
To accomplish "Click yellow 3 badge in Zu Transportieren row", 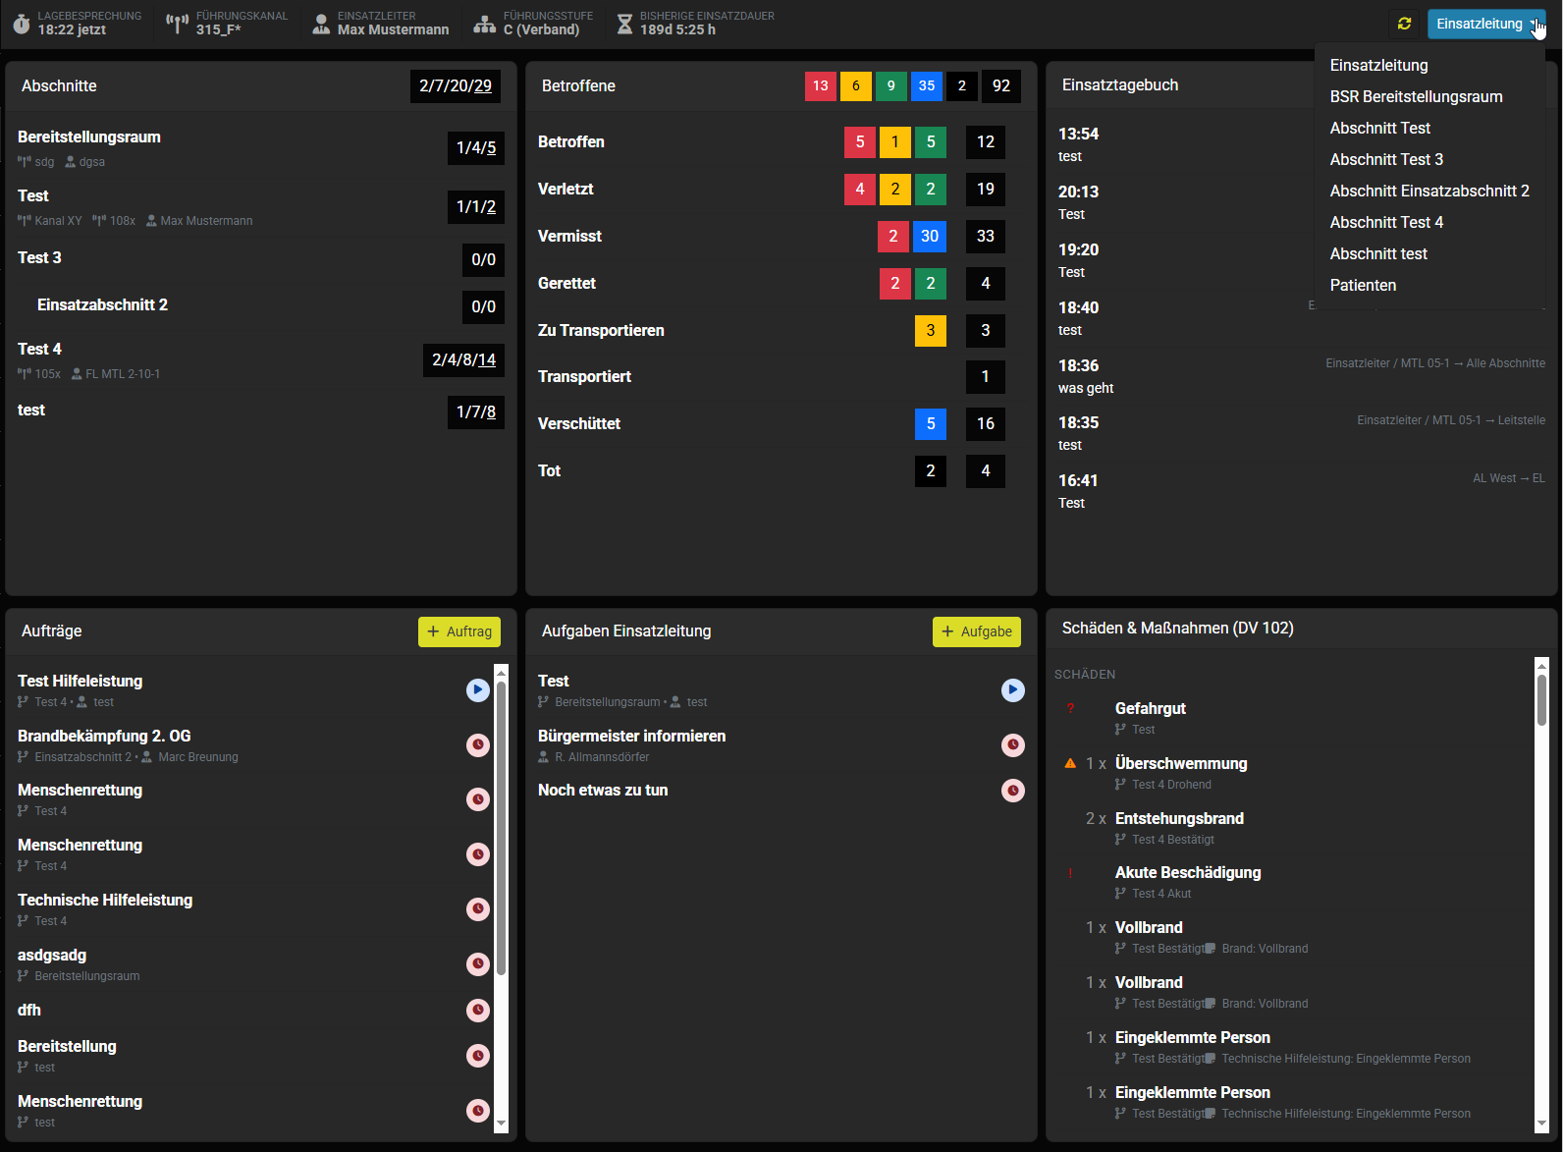I will tap(931, 330).
